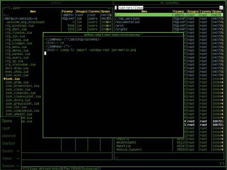Open the /arch directory in right panel

click(119, 25)
